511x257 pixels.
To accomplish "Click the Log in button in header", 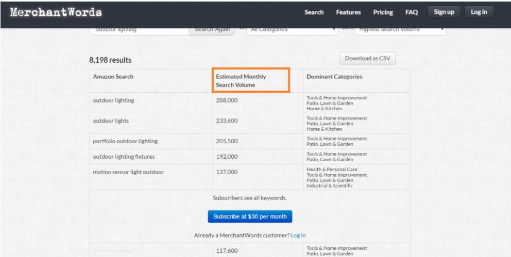I will point(479,12).
